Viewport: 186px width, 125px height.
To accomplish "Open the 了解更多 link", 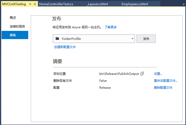I will (111, 27).
